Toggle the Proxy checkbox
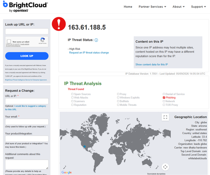The image size is (210, 175). pos(118,94)
